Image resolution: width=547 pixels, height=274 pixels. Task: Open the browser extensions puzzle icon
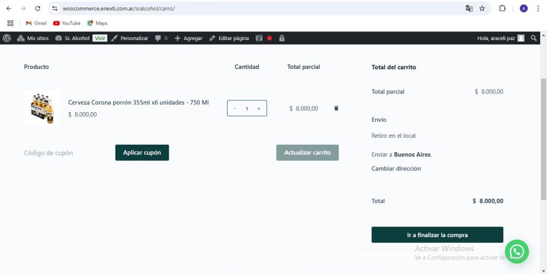tap(502, 9)
